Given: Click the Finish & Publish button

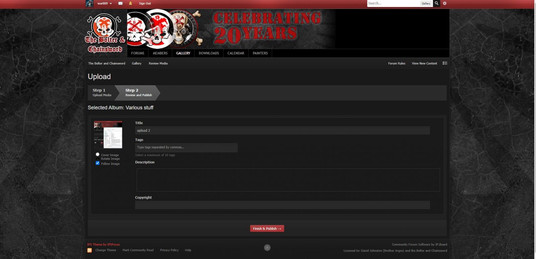Looking at the screenshot, I should (267, 229).
